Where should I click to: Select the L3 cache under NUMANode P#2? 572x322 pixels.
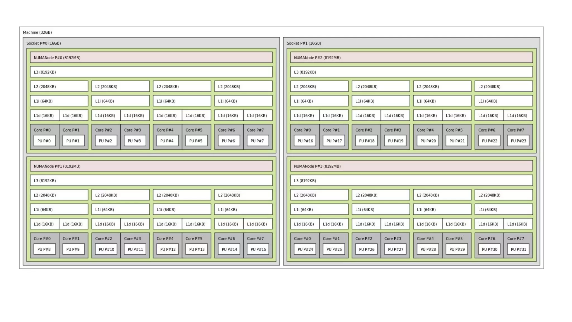(x=411, y=72)
